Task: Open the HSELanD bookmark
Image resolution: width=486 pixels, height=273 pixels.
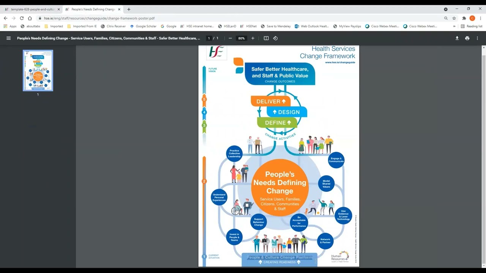Action: coord(227,26)
